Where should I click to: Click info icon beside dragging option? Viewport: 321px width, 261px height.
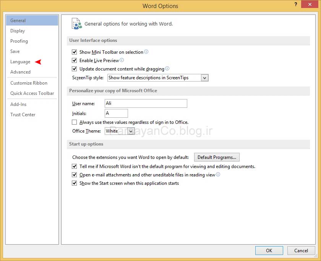167,69
